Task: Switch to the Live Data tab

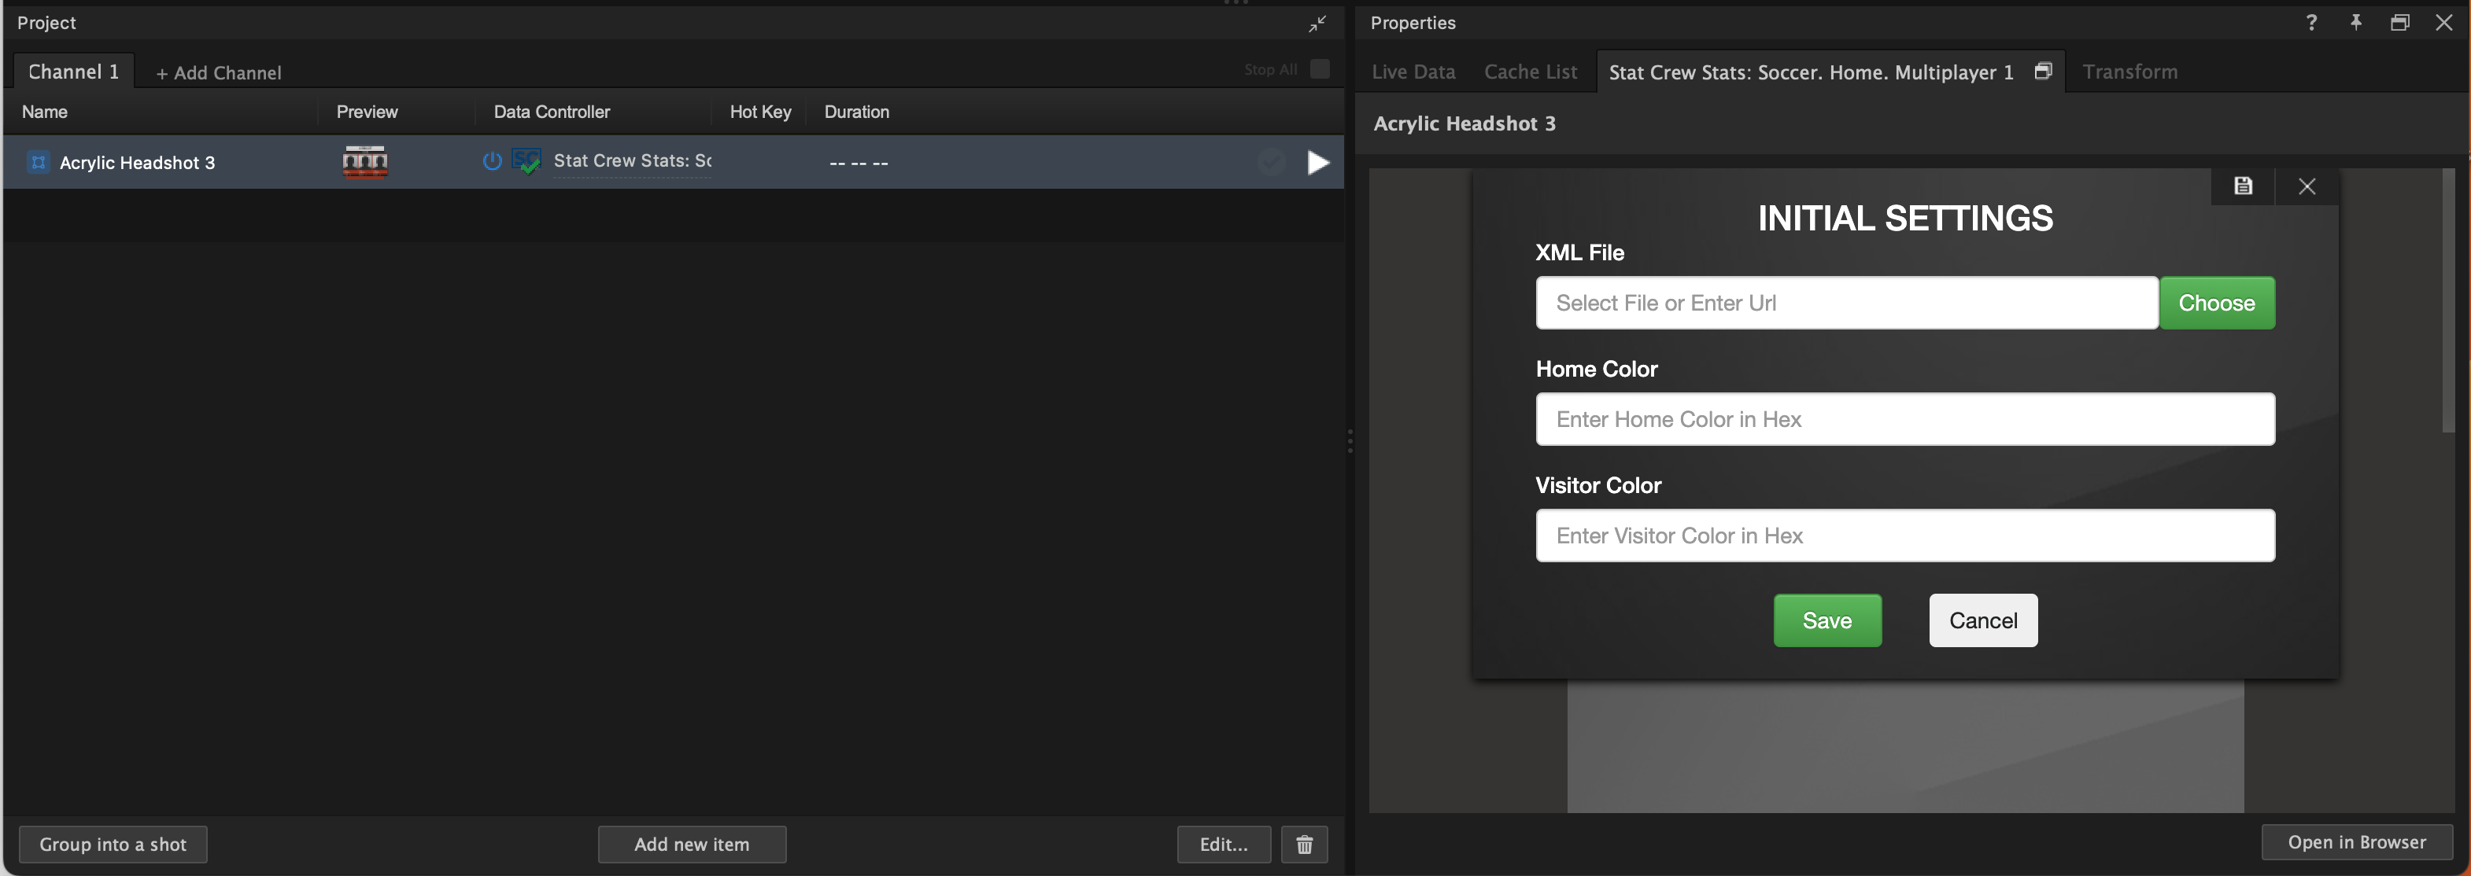Action: coord(1413,71)
